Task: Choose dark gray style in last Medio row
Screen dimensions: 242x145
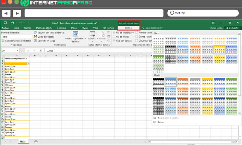Action: point(158,111)
